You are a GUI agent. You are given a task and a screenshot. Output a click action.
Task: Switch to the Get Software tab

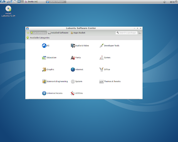click(38, 33)
